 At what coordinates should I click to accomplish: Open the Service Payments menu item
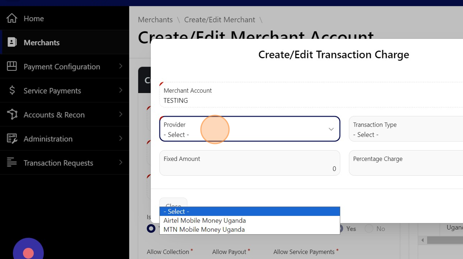click(52, 91)
